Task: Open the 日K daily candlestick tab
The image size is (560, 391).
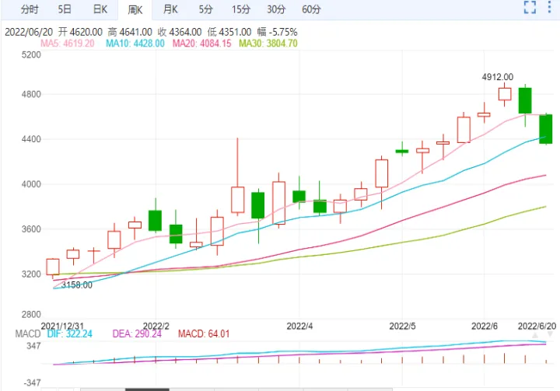Action: pyautogui.click(x=100, y=9)
